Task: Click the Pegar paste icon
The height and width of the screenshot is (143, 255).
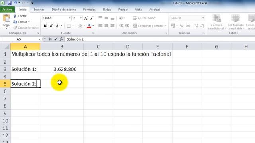Action: [x=6, y=18]
